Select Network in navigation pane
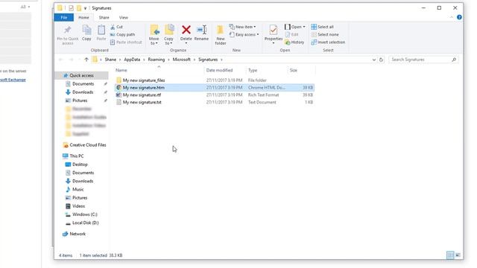 point(78,234)
